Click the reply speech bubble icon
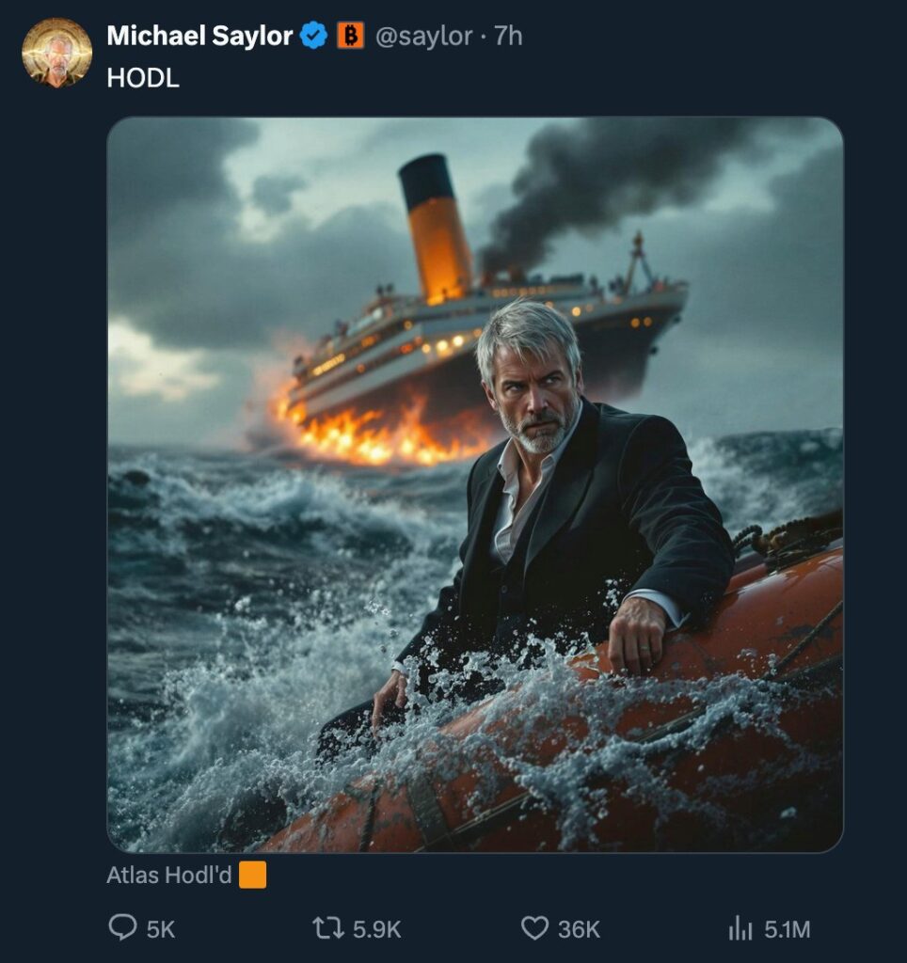The width and height of the screenshot is (907, 963). (x=123, y=929)
